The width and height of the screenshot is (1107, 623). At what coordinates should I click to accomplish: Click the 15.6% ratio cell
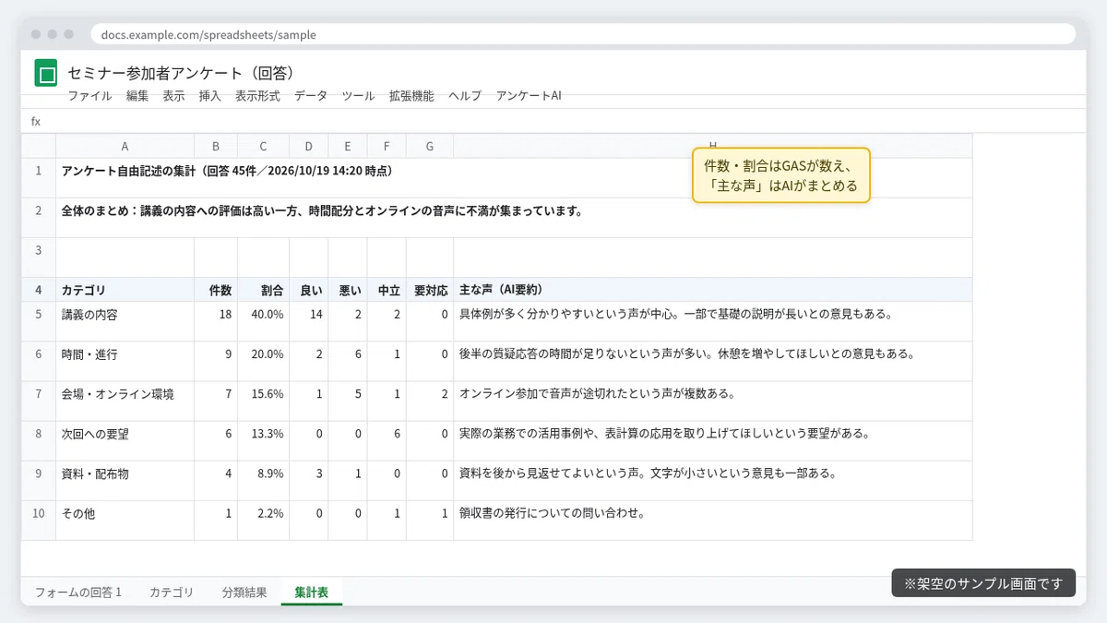point(263,401)
